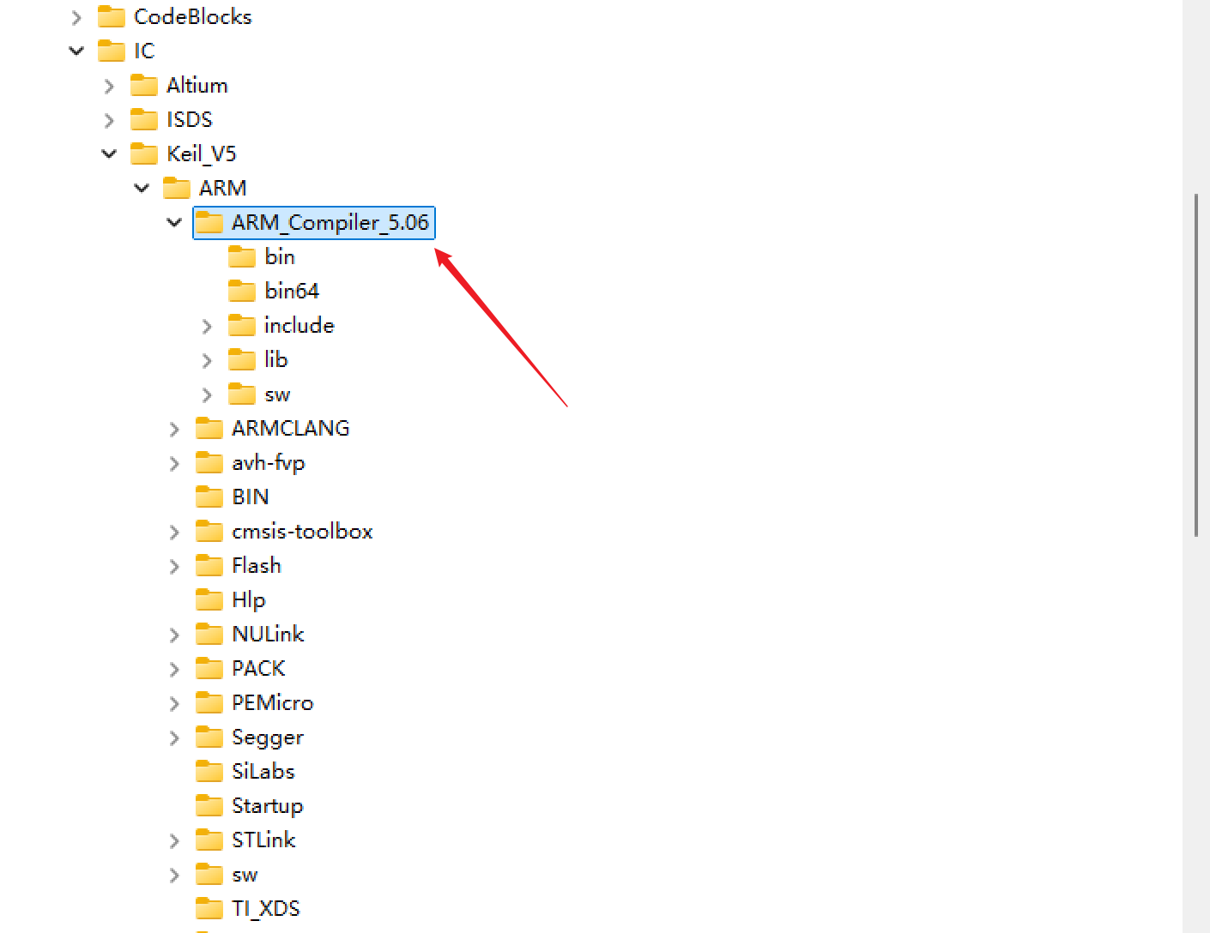
Task: Expand the ARMCLANG folder chevron
Action: point(174,429)
